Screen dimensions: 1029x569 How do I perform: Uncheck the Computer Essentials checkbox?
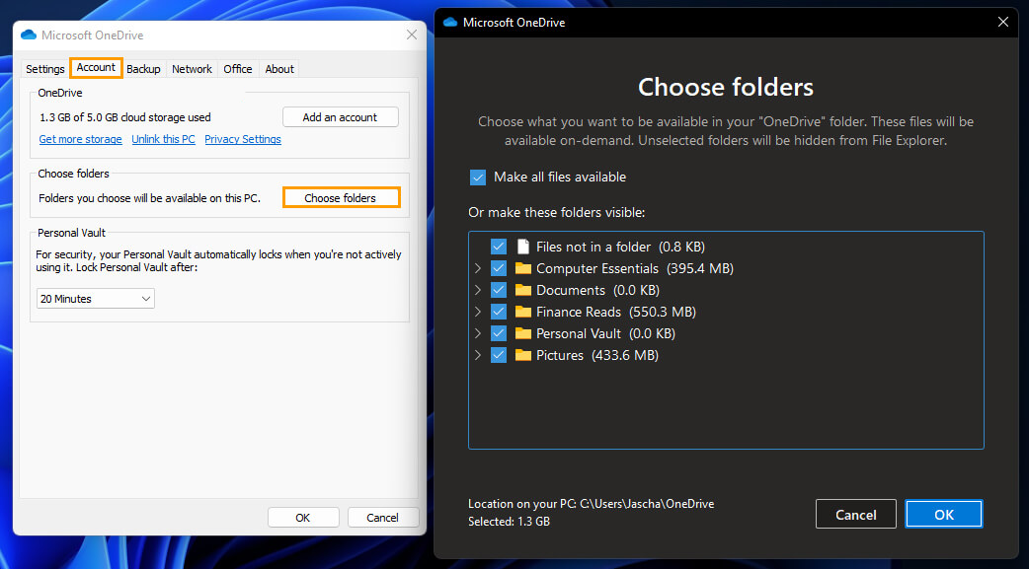[499, 268]
